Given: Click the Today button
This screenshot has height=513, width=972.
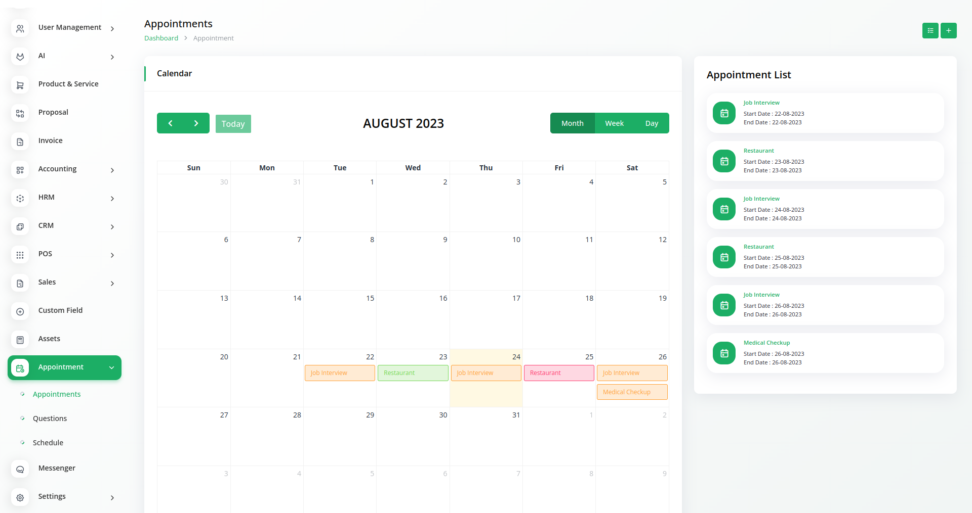Looking at the screenshot, I should tap(233, 124).
